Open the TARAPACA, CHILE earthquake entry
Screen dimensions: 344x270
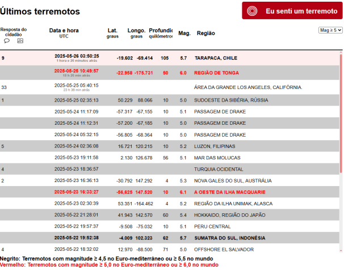pyautogui.click(x=170, y=58)
